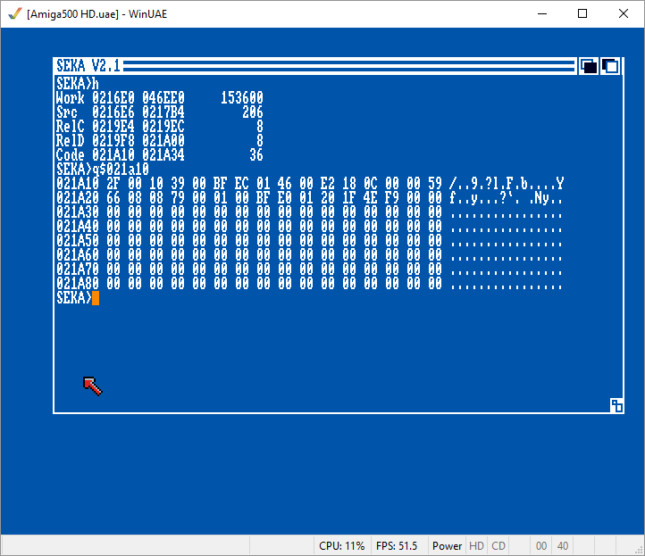Screen dimensions: 645x556
Task: Click the ASCII column text '/..9.?l.F.b....Y'
Action: (507, 183)
